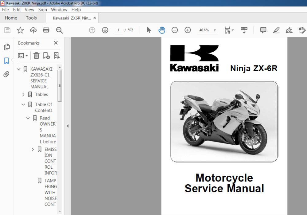The image size is (307, 215).
Task: Click the fit page scrolling icon
Action: [x=227, y=30]
